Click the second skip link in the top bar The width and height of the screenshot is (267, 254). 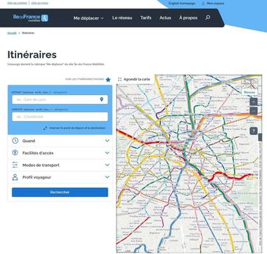39,3
